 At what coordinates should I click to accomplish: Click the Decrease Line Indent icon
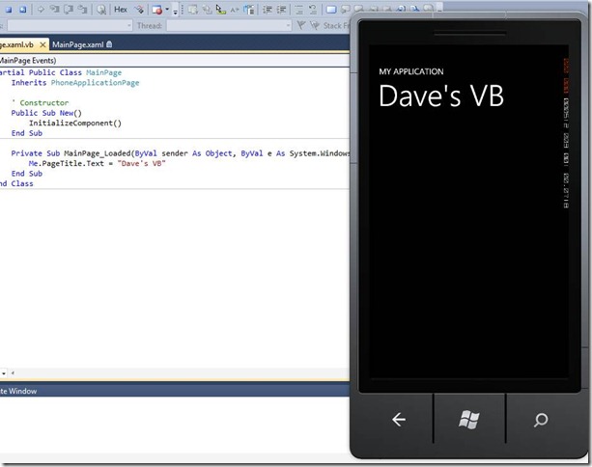click(x=268, y=10)
